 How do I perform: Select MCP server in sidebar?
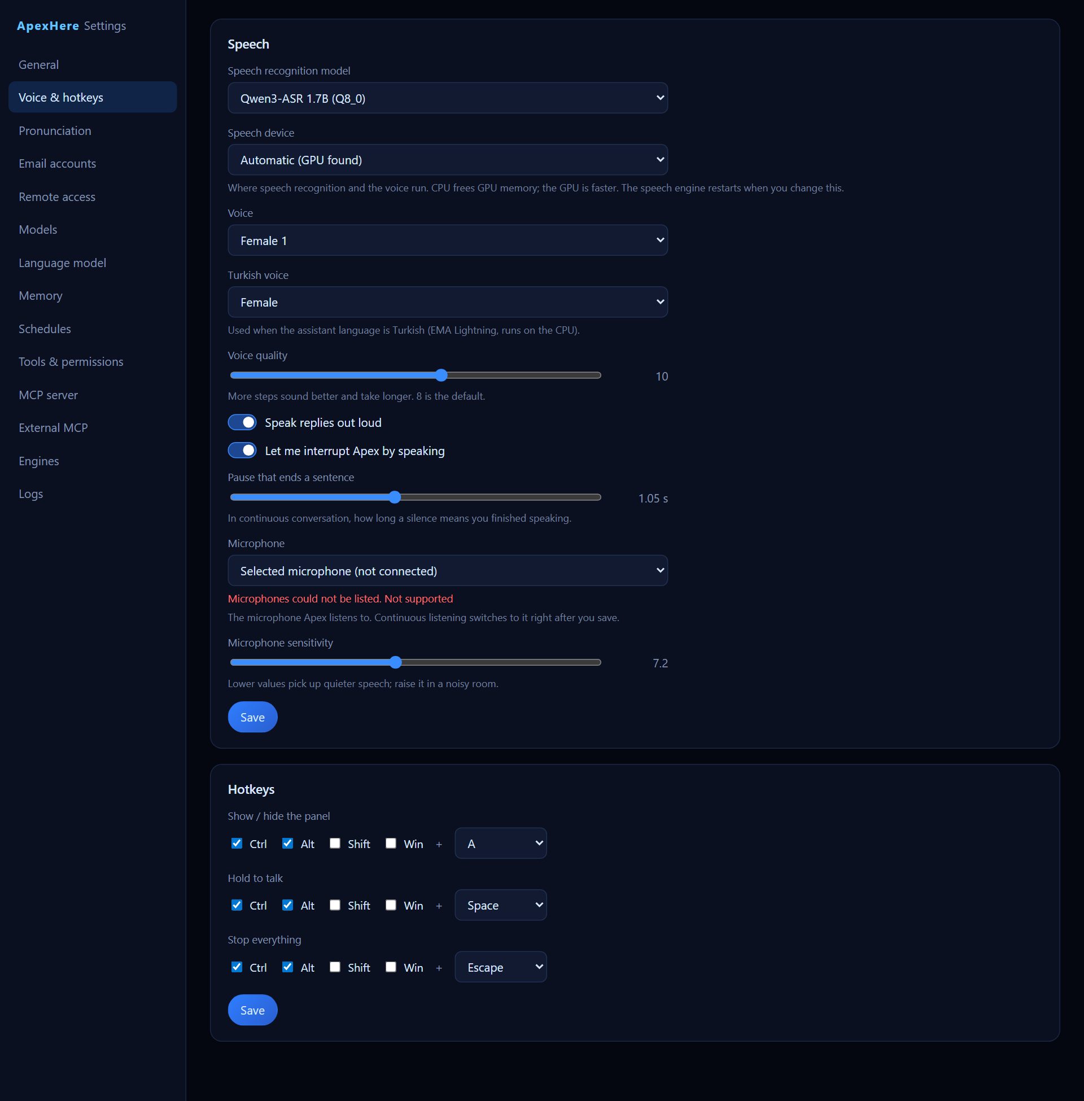pyautogui.click(x=92, y=395)
